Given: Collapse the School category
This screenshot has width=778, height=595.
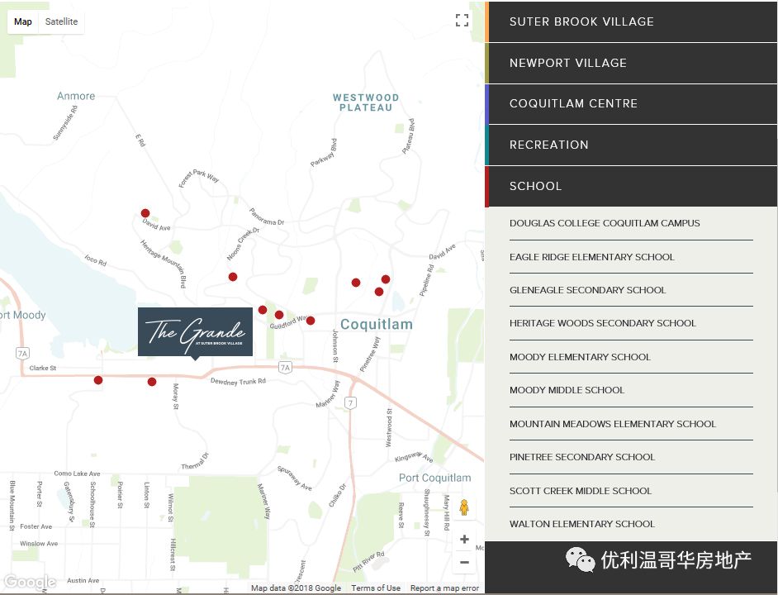Looking at the screenshot, I should [x=631, y=186].
